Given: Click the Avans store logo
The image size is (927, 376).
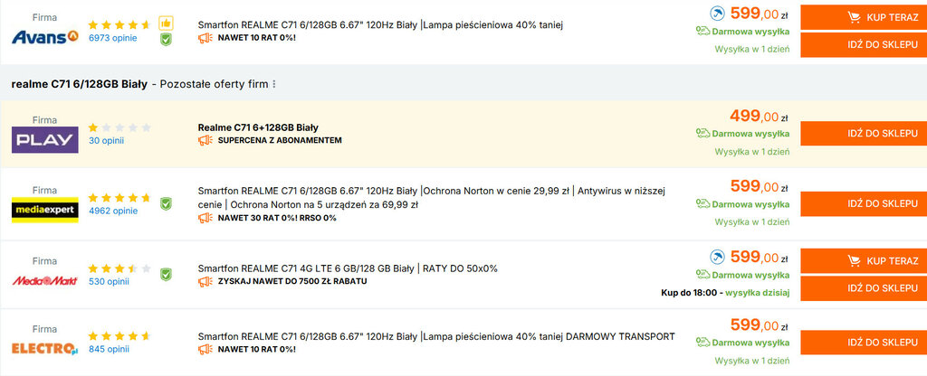Looking at the screenshot, I should click(x=44, y=37).
